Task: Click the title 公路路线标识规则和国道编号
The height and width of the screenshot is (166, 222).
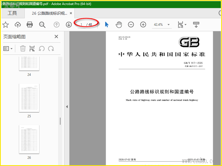Action: (162, 92)
